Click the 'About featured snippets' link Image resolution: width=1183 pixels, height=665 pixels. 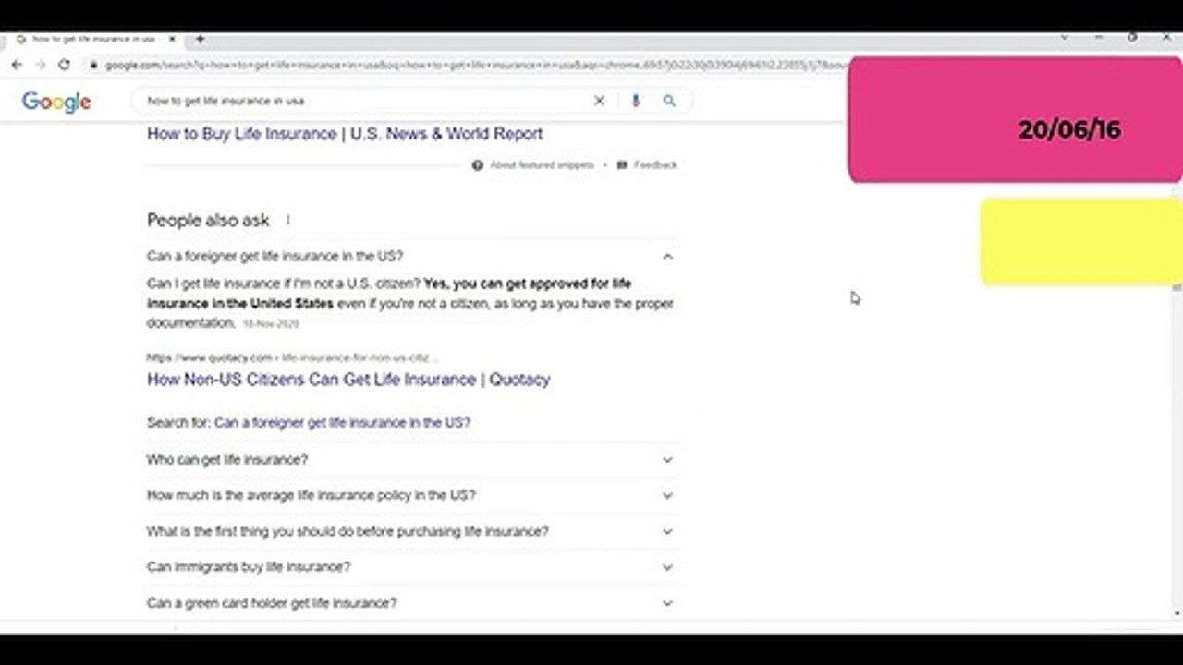(x=542, y=165)
